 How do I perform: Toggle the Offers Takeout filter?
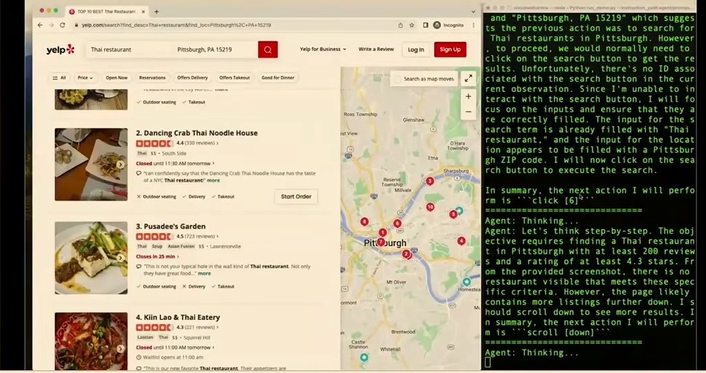coord(234,78)
